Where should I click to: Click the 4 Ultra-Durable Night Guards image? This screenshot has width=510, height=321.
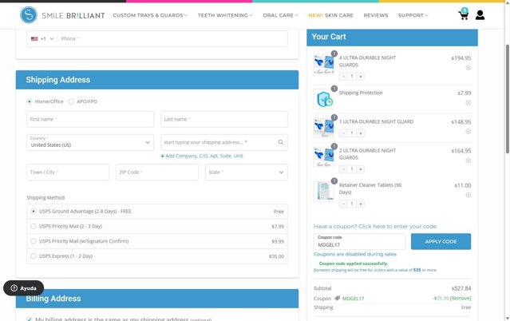coord(324,64)
